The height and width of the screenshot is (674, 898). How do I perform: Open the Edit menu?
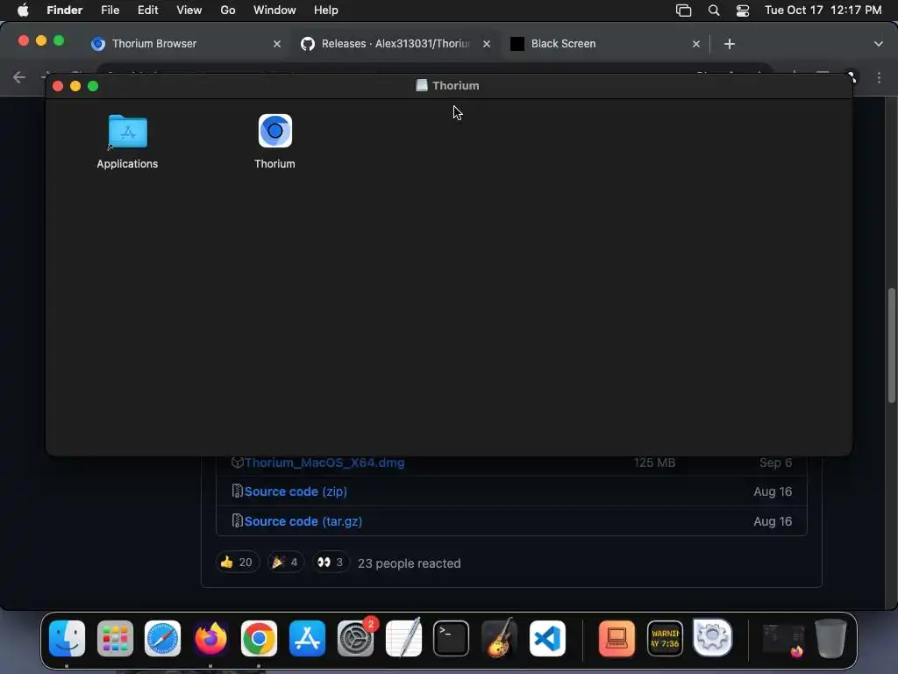[147, 11]
